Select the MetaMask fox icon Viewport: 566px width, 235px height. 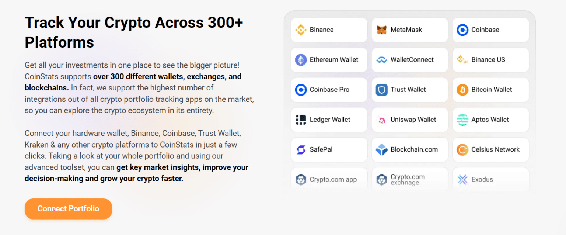pyautogui.click(x=382, y=30)
